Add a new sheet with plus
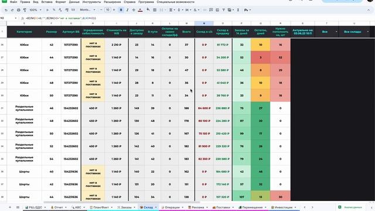The height and width of the screenshot is (211, 375). point(10,207)
